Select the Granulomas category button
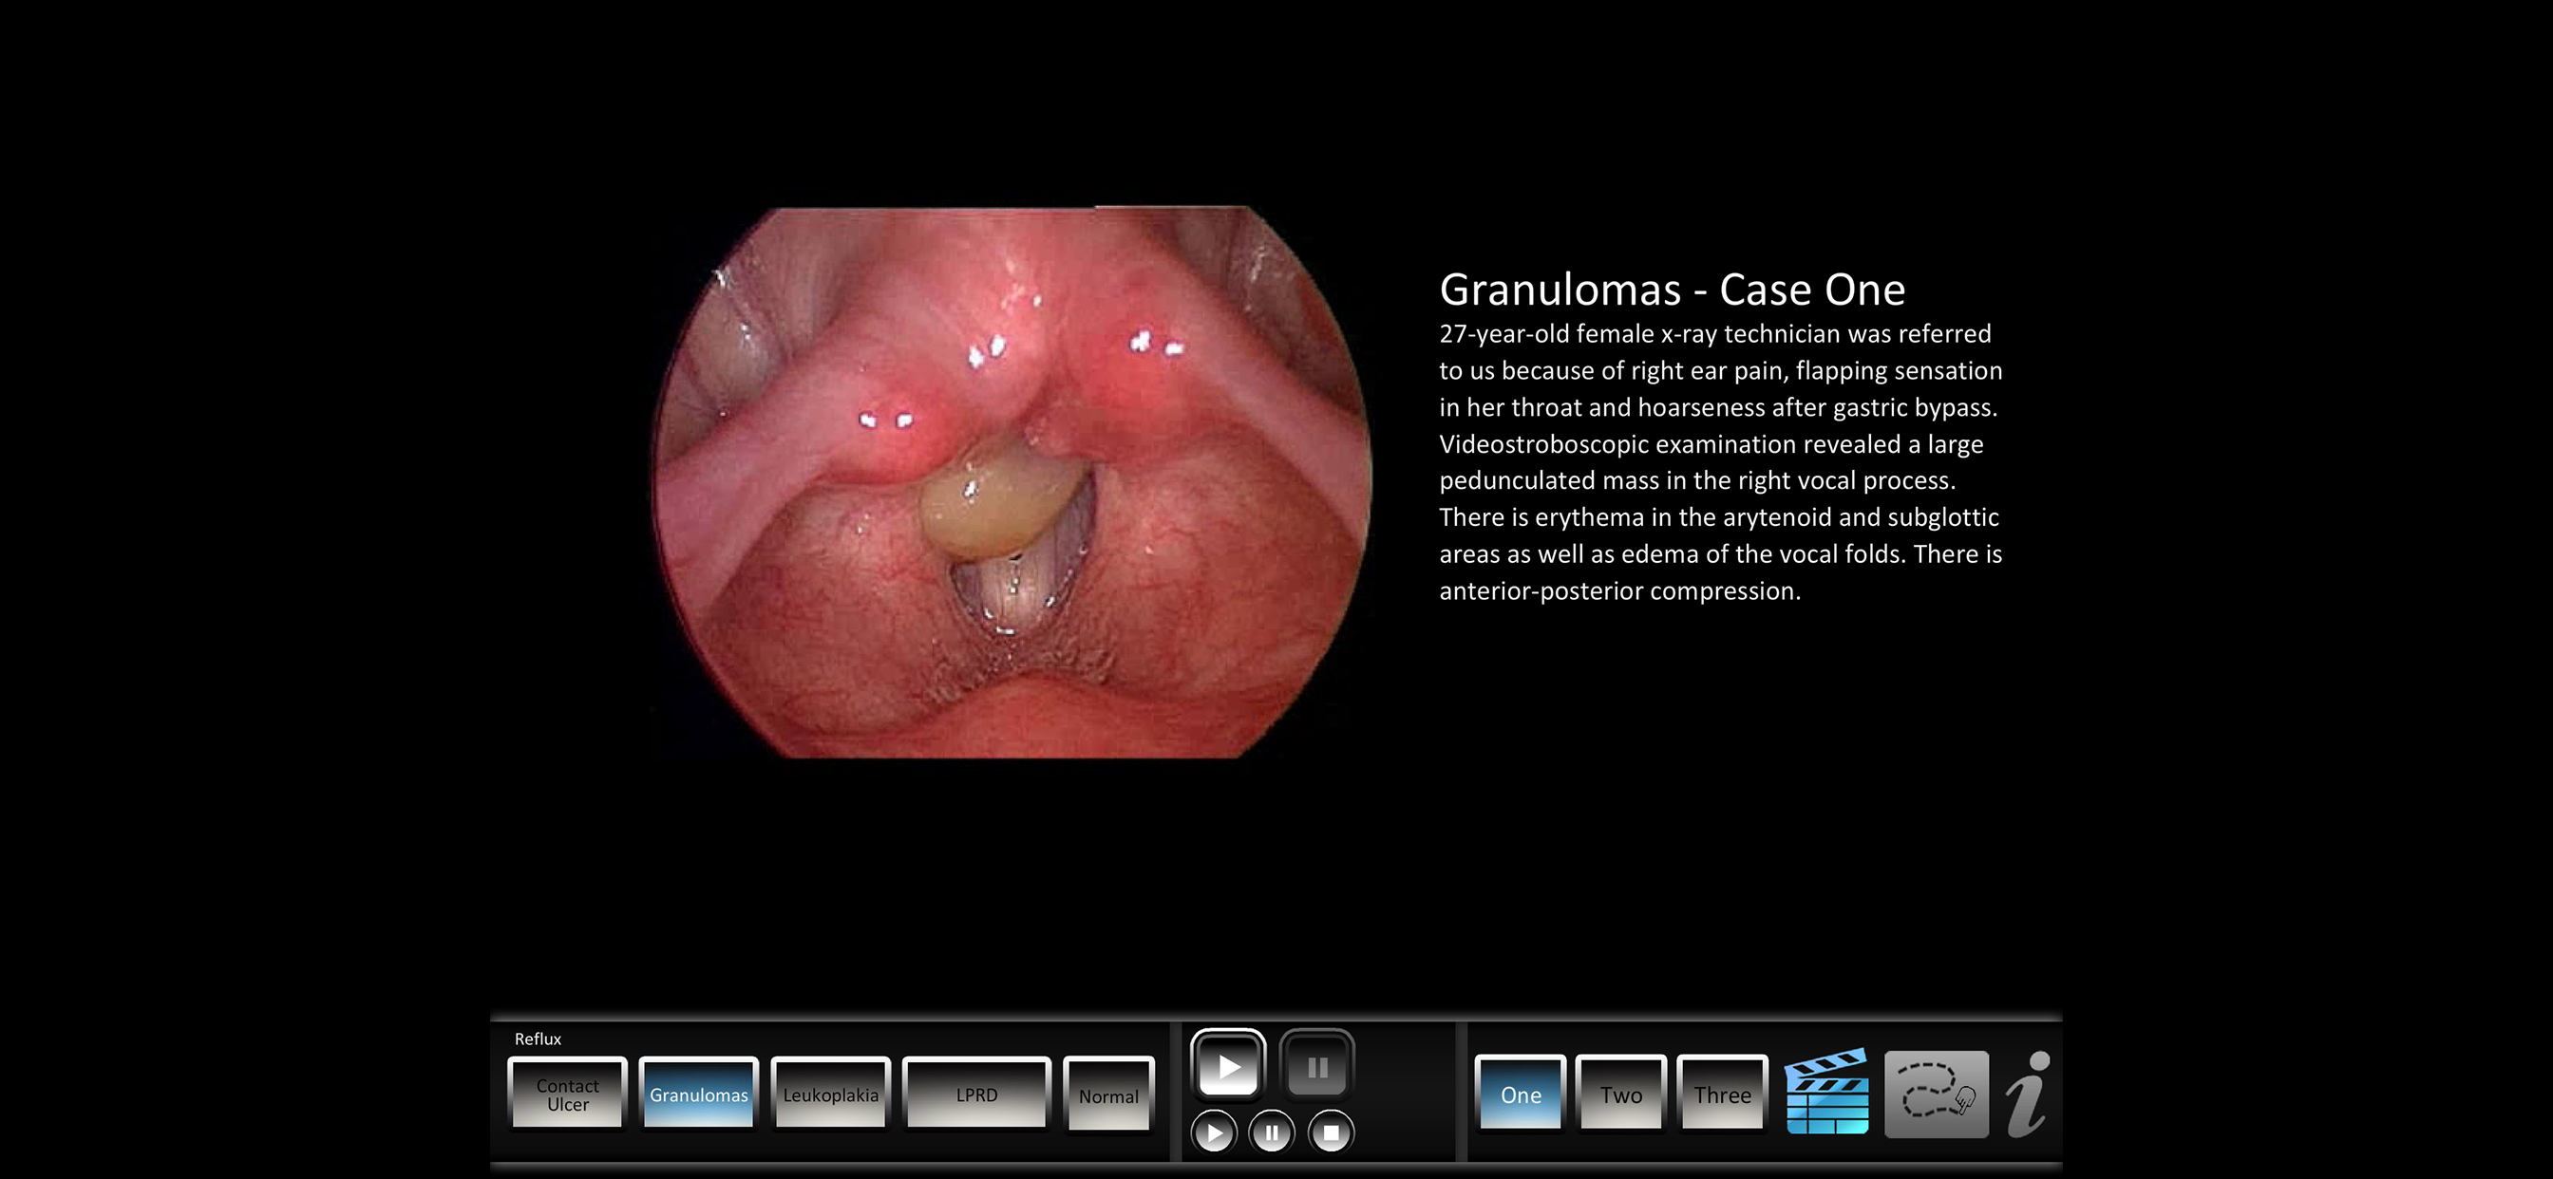 (699, 1094)
